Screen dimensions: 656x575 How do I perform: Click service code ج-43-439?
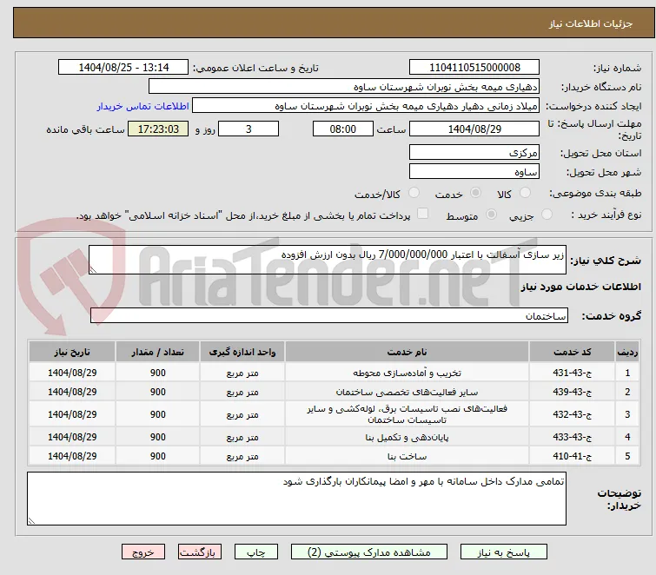click(x=572, y=392)
